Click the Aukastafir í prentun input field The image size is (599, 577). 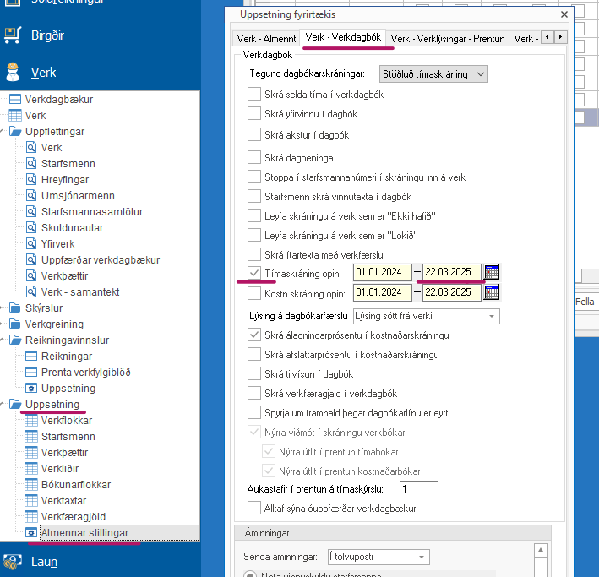[x=418, y=489]
